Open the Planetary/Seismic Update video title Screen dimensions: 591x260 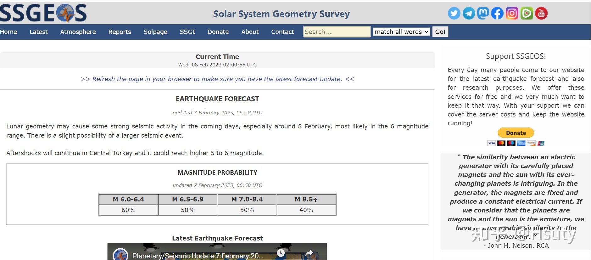coord(198,256)
